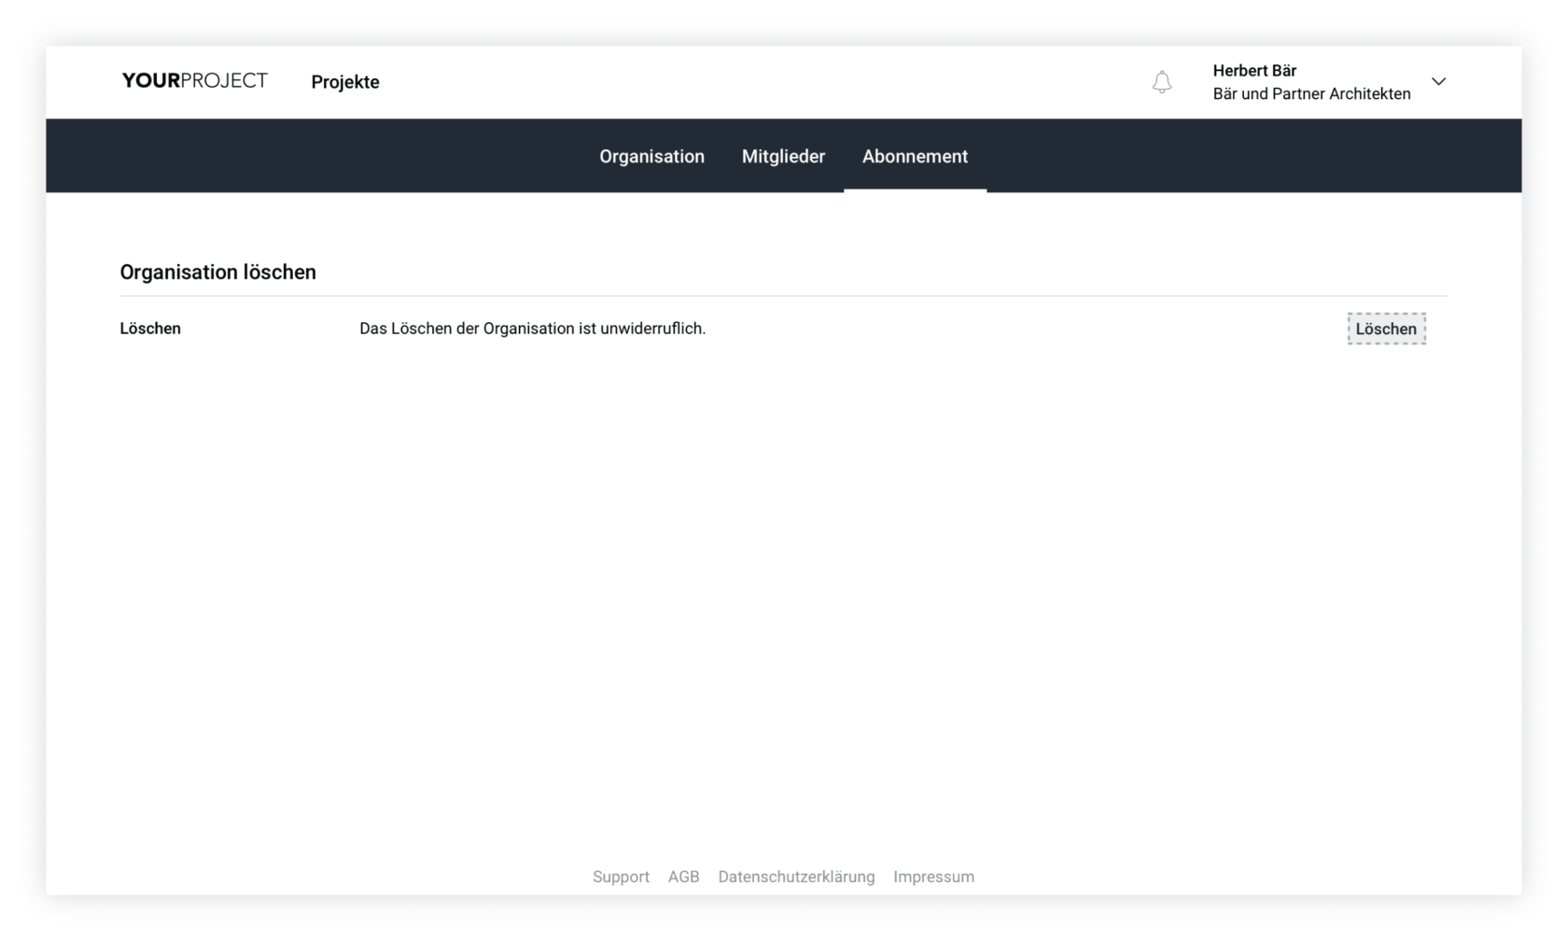Click the text Das Löschen der Organisation ist unwiderruflich
Screen dimensions: 1568x941
(532, 329)
